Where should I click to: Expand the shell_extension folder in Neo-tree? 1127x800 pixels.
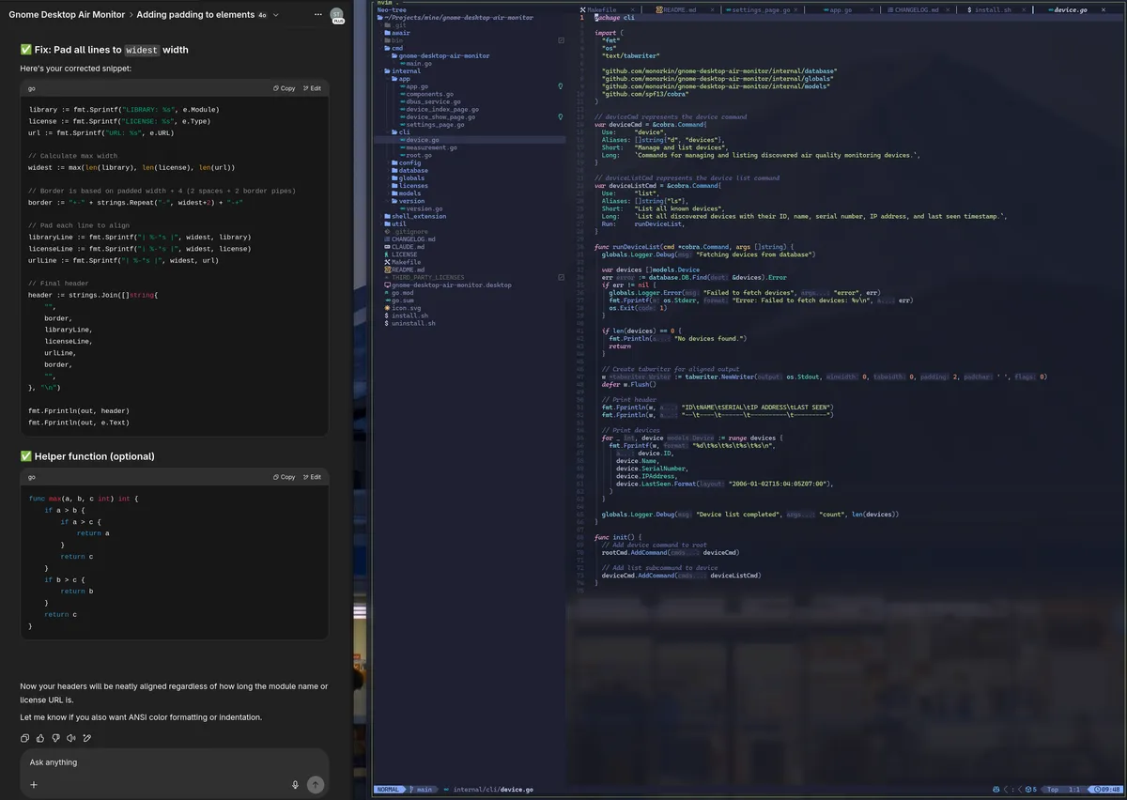(x=414, y=216)
